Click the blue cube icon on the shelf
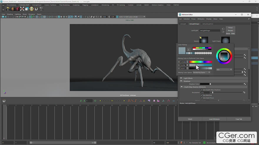The image size is (259, 145). coord(26,9)
